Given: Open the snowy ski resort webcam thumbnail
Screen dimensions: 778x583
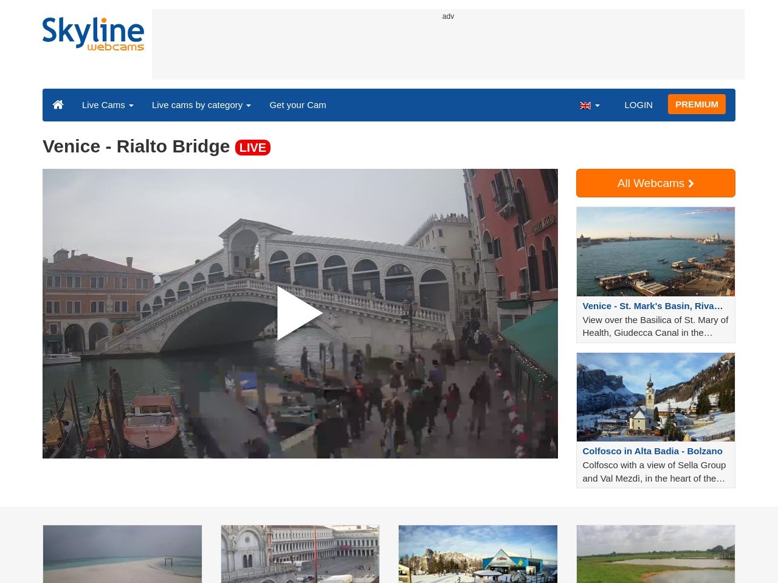Looking at the screenshot, I should (478, 554).
